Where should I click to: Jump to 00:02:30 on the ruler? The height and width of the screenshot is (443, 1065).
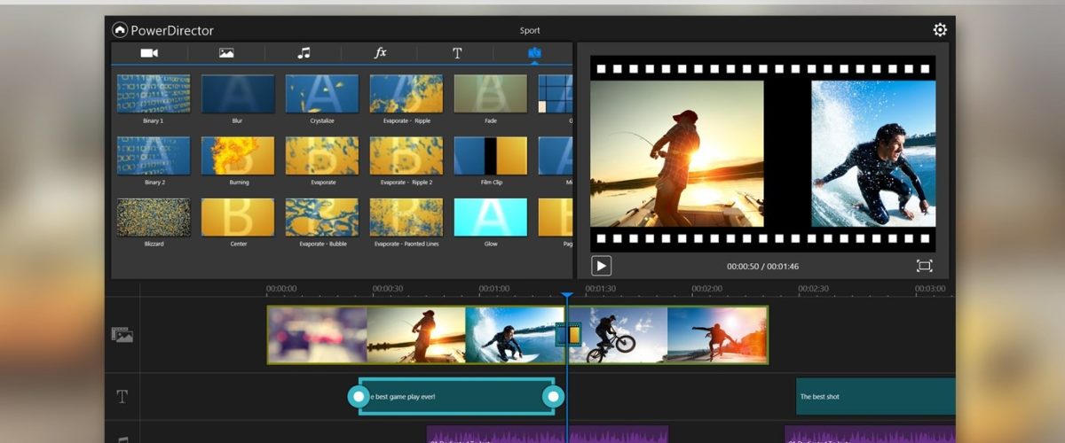coord(814,289)
